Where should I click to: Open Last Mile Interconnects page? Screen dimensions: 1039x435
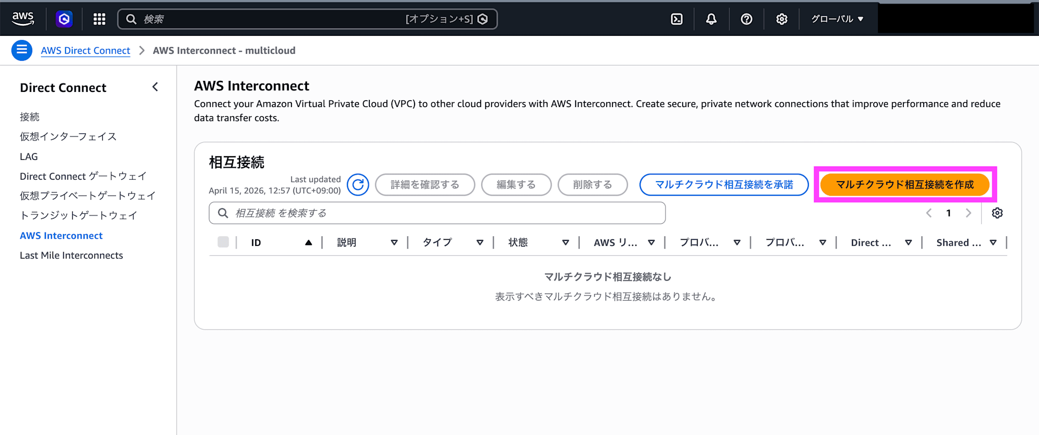pyautogui.click(x=71, y=255)
